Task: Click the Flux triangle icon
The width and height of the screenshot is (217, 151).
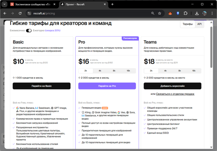Action: click(17, 111)
